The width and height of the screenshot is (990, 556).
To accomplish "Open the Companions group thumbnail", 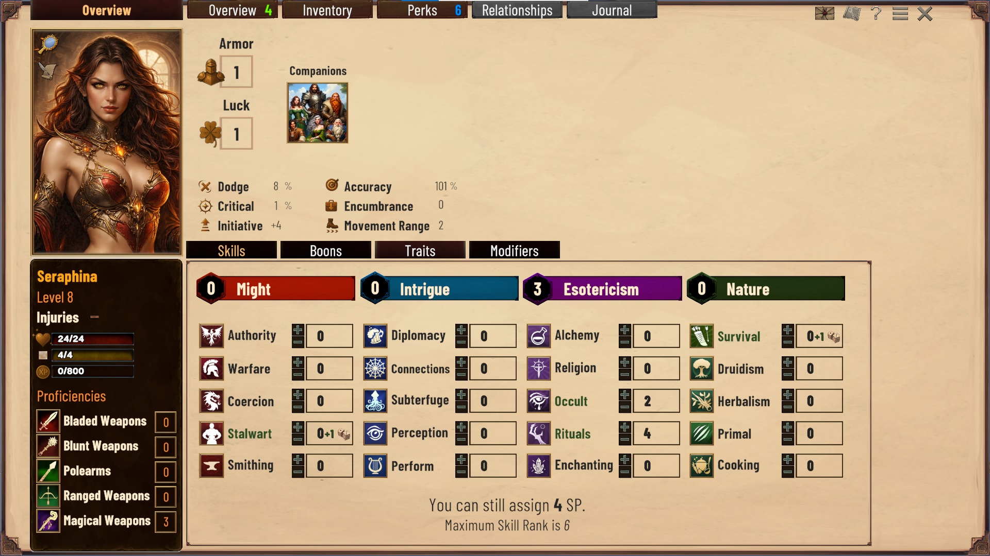I will [x=318, y=113].
